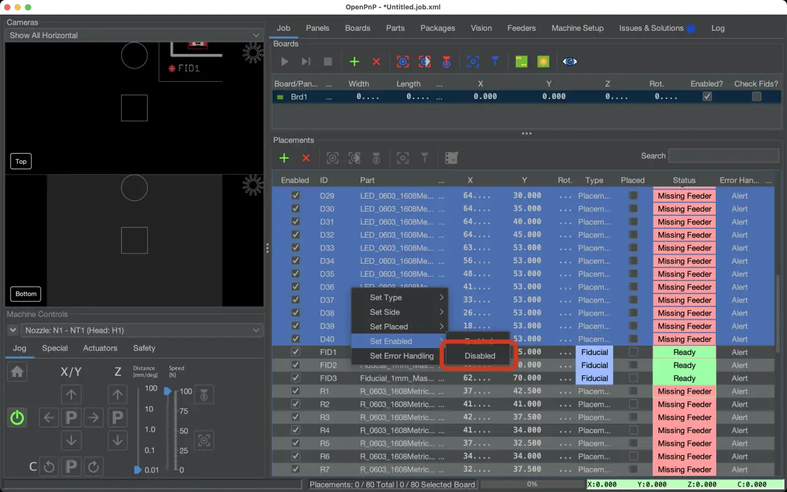Image resolution: width=787 pixels, height=492 pixels.
Task: Click the green plus to add a board
Action: [x=354, y=61]
